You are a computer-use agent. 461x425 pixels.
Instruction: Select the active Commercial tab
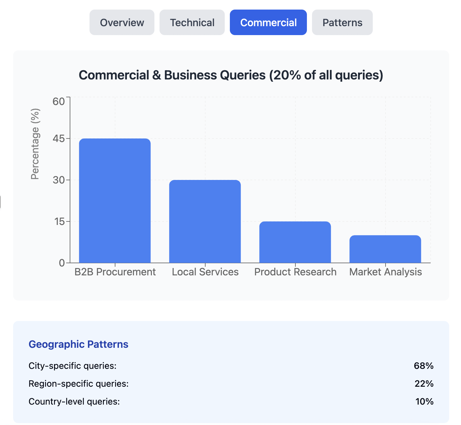click(x=268, y=23)
